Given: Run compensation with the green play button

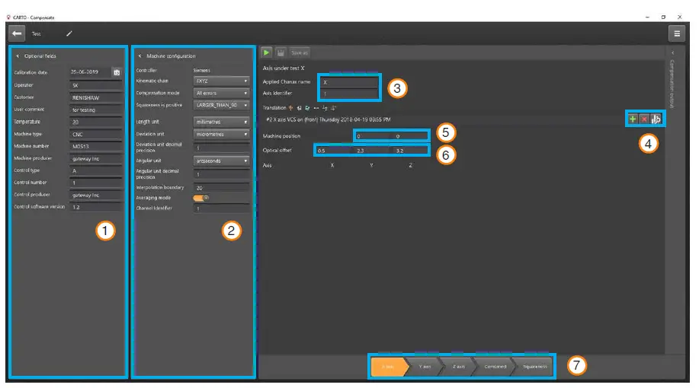Looking at the screenshot, I should [266, 52].
